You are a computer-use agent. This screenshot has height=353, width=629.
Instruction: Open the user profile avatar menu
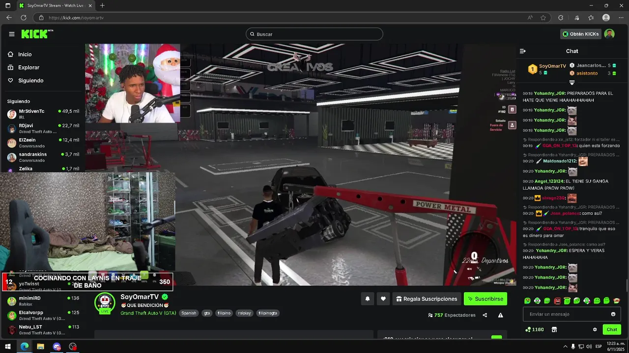pos(609,34)
